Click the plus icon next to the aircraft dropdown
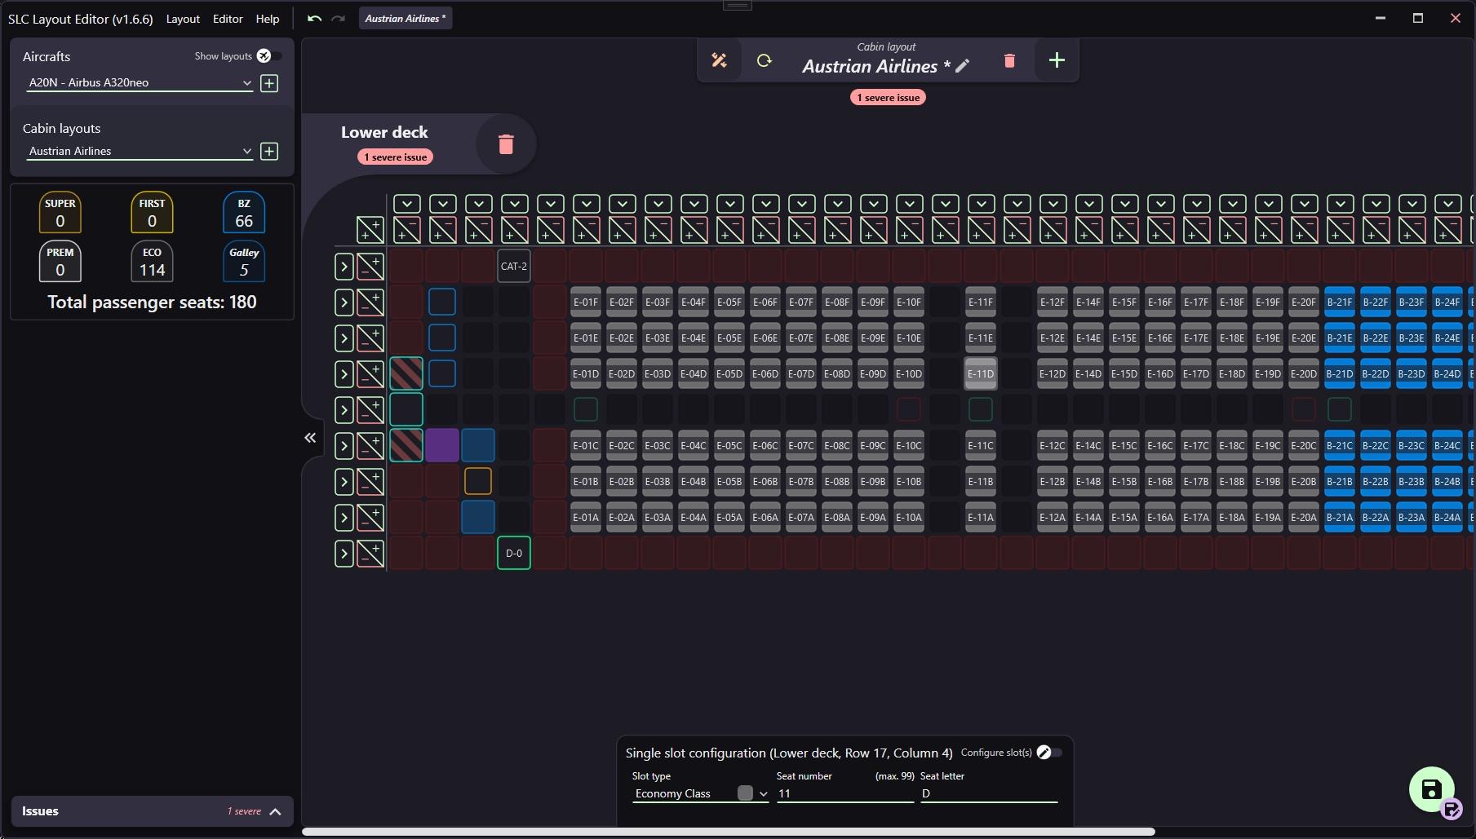1476x839 pixels. (x=269, y=82)
